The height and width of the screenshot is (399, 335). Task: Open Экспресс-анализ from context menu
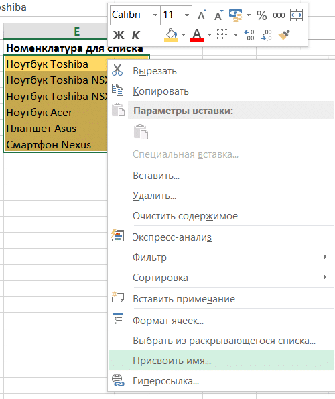(221, 237)
